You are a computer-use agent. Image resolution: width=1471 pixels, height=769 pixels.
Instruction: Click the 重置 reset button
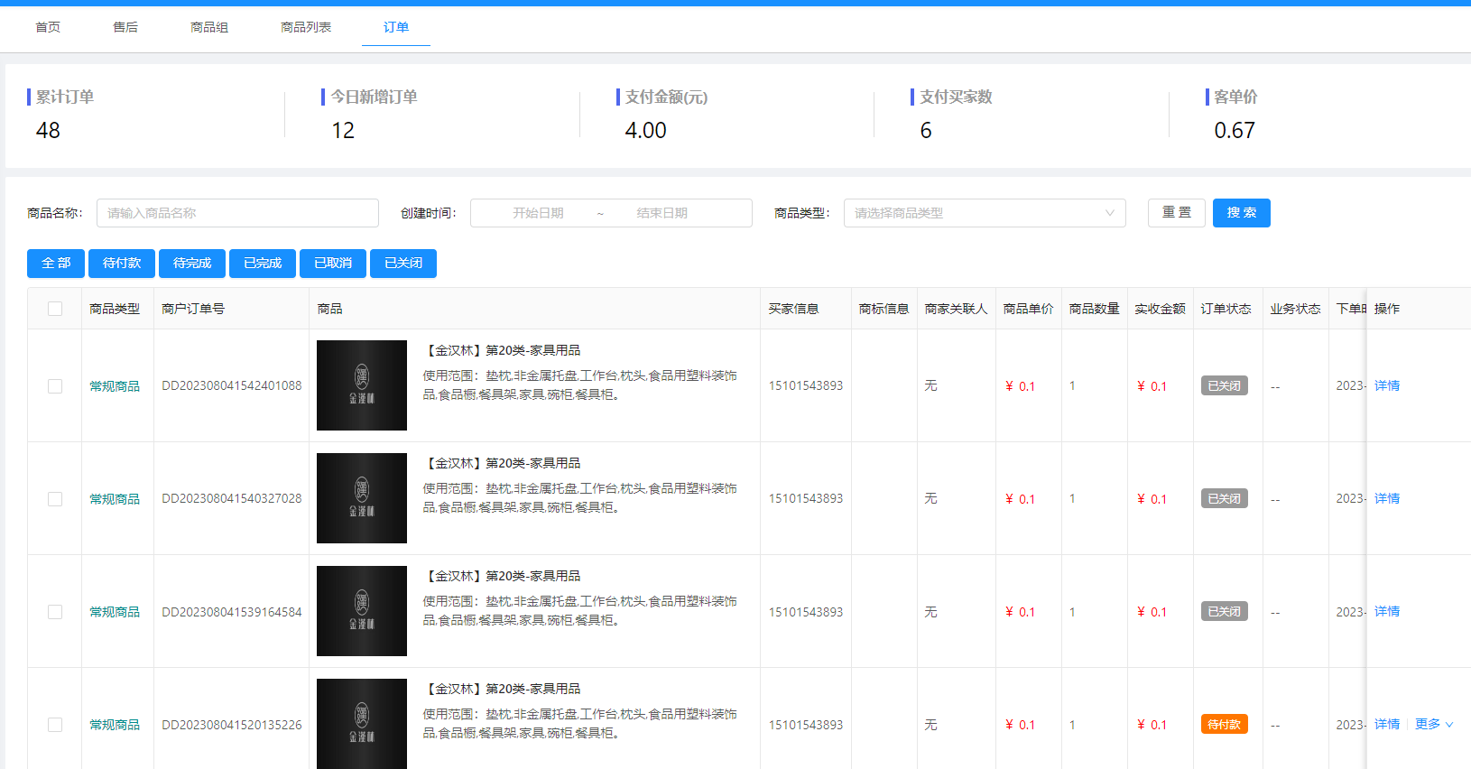(x=1177, y=213)
